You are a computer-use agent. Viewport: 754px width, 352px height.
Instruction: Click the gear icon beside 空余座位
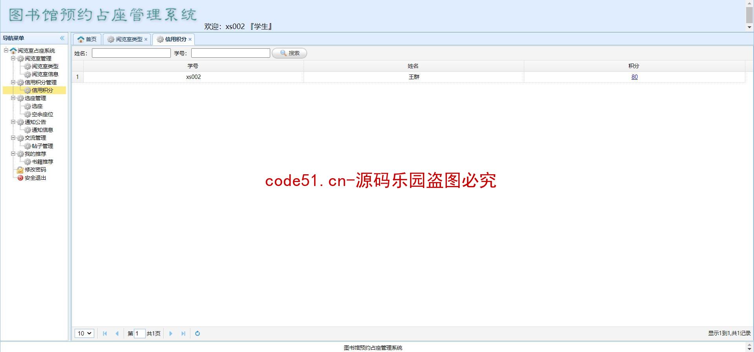coord(27,114)
